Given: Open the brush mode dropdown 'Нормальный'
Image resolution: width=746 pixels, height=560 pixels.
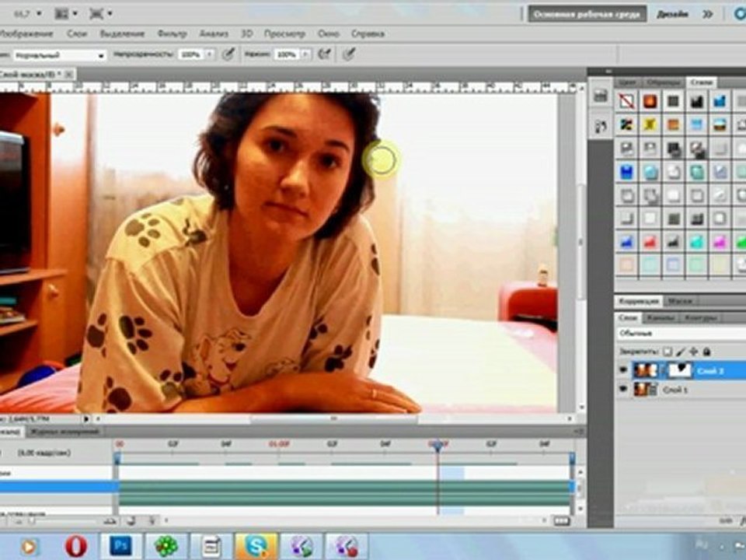Looking at the screenshot, I should point(60,55).
